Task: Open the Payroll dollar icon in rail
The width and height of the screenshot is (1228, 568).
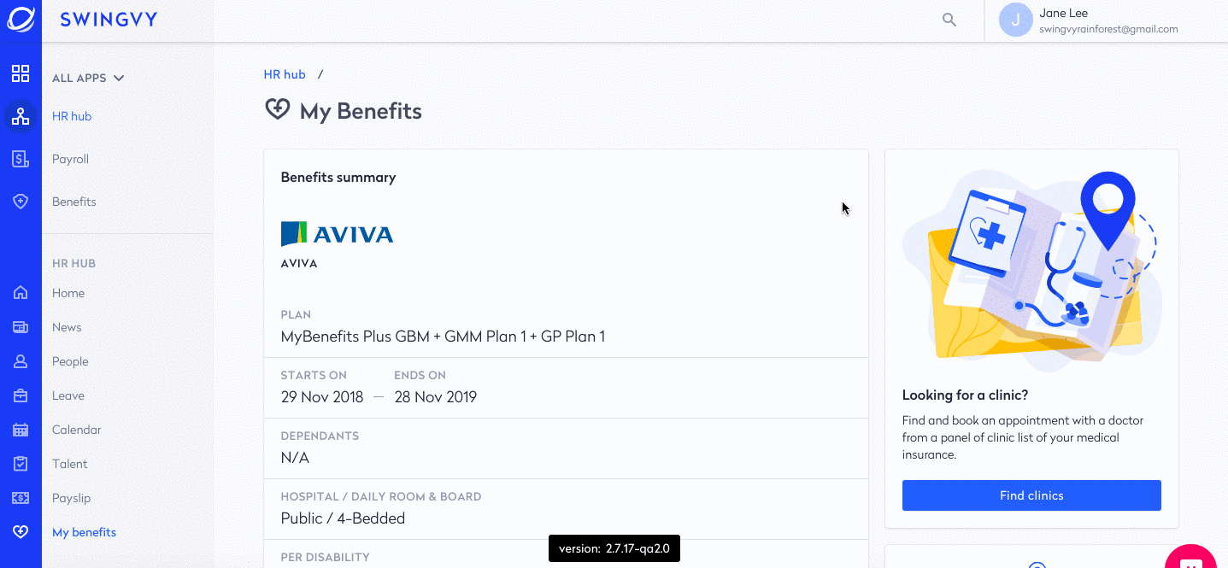Action: (x=21, y=159)
